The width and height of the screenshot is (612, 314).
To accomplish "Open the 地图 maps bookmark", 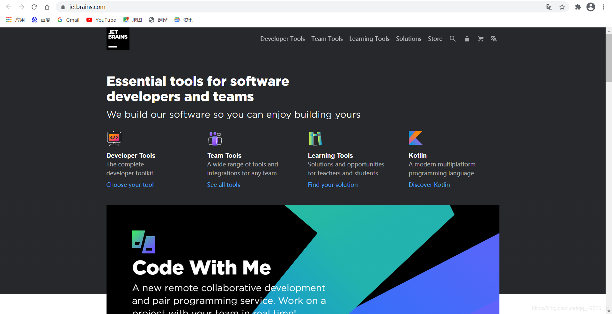I will pyautogui.click(x=132, y=20).
